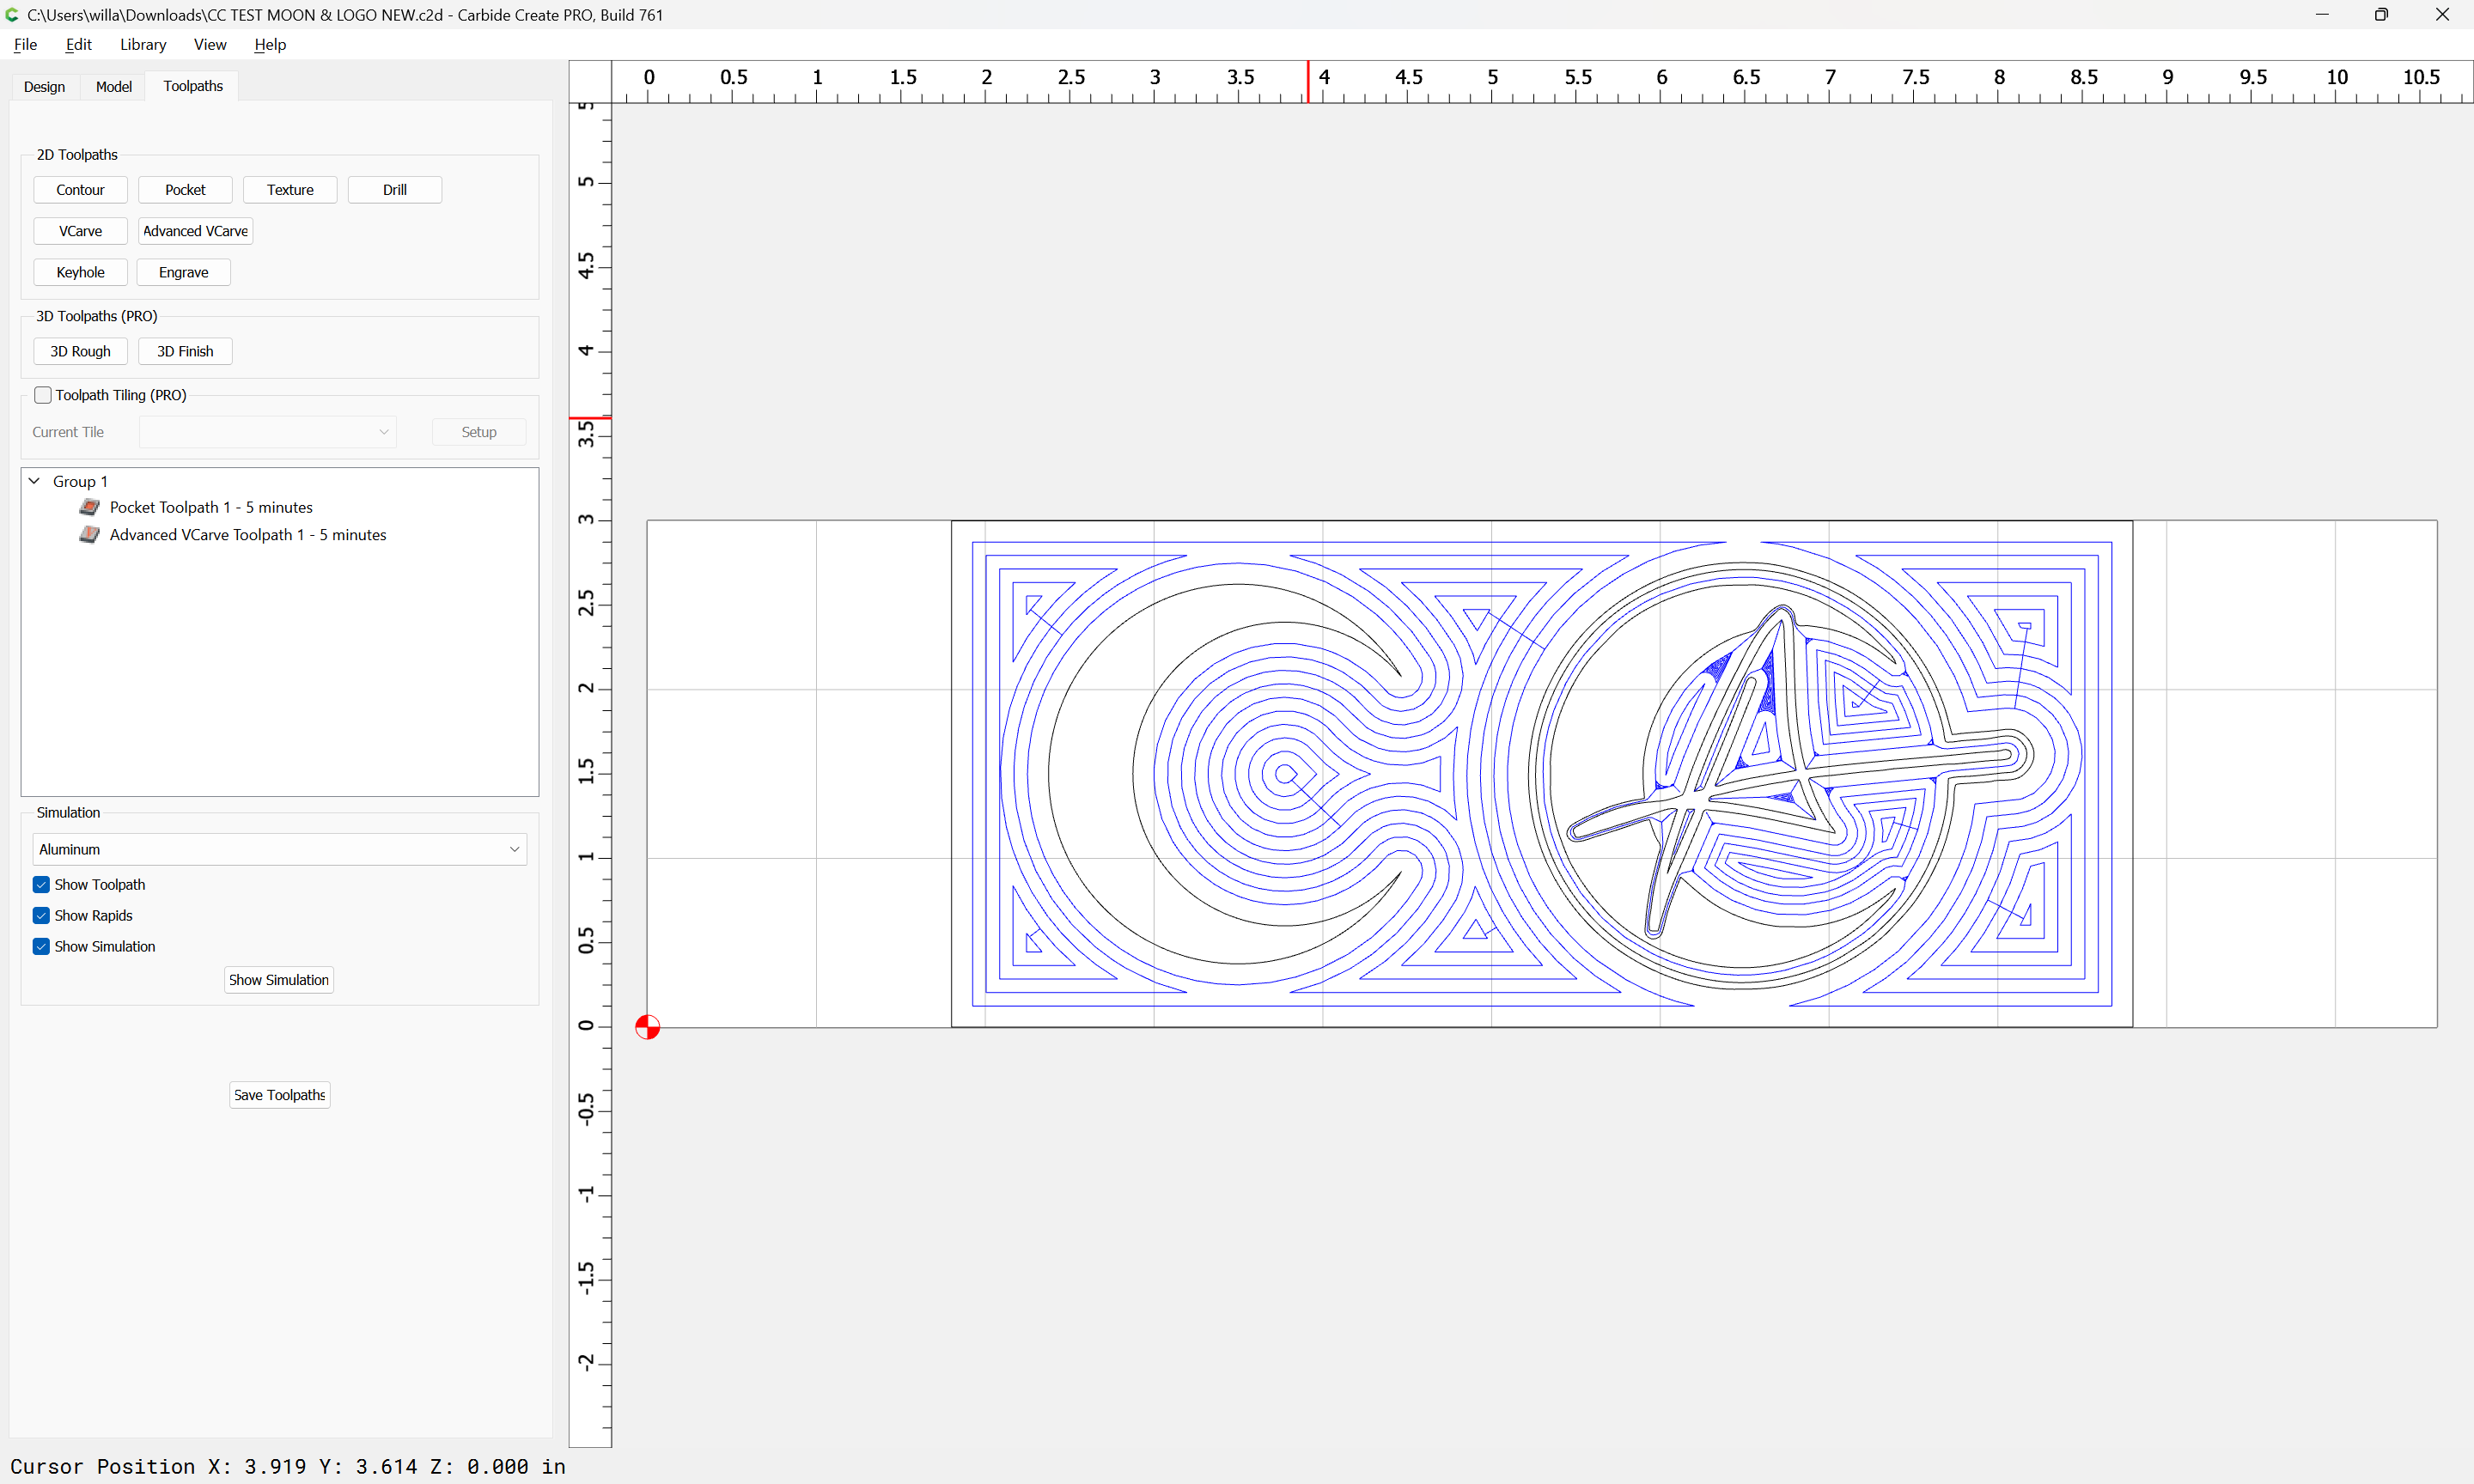Open the Library menu
2474x1484 pixels.
pyautogui.click(x=143, y=44)
